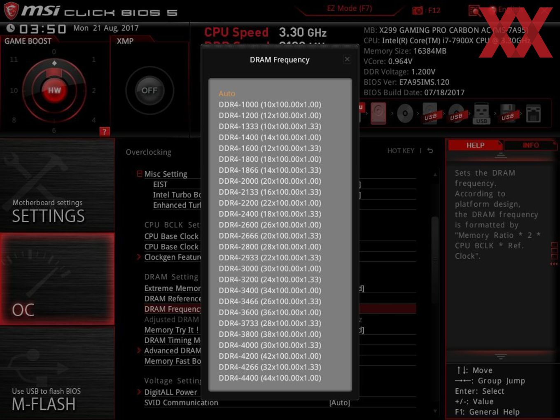This screenshot has height=420, width=560.
Task: Click the MSI dragon shield logo
Action: (11, 10)
